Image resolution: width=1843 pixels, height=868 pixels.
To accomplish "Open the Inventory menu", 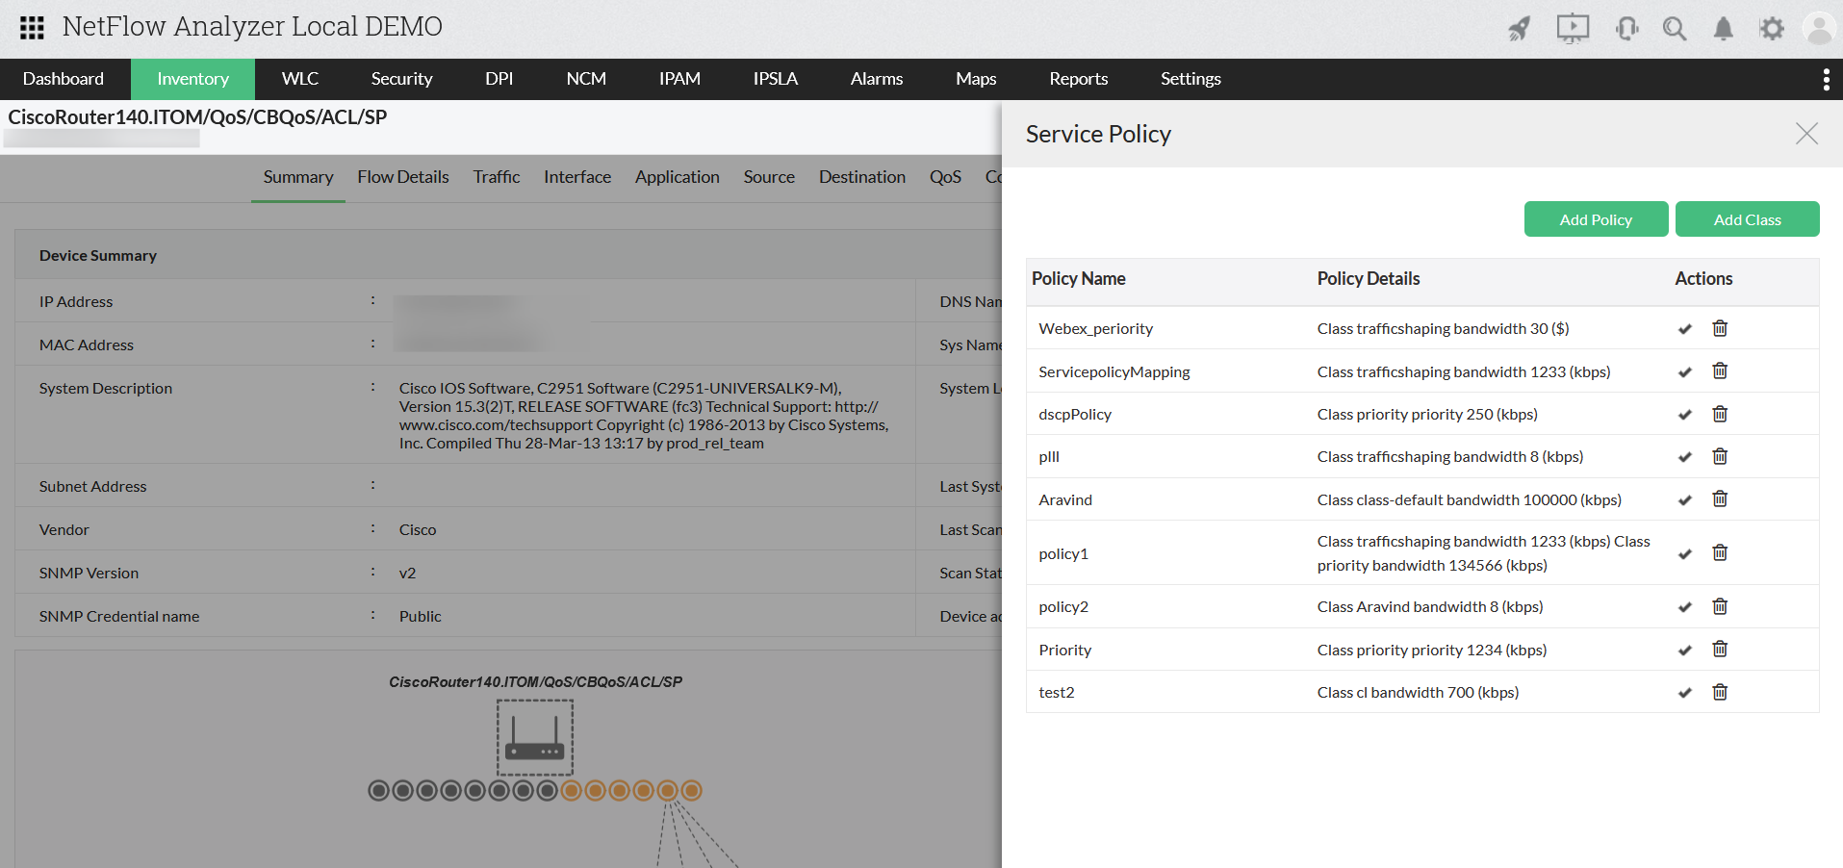I will coord(192,79).
